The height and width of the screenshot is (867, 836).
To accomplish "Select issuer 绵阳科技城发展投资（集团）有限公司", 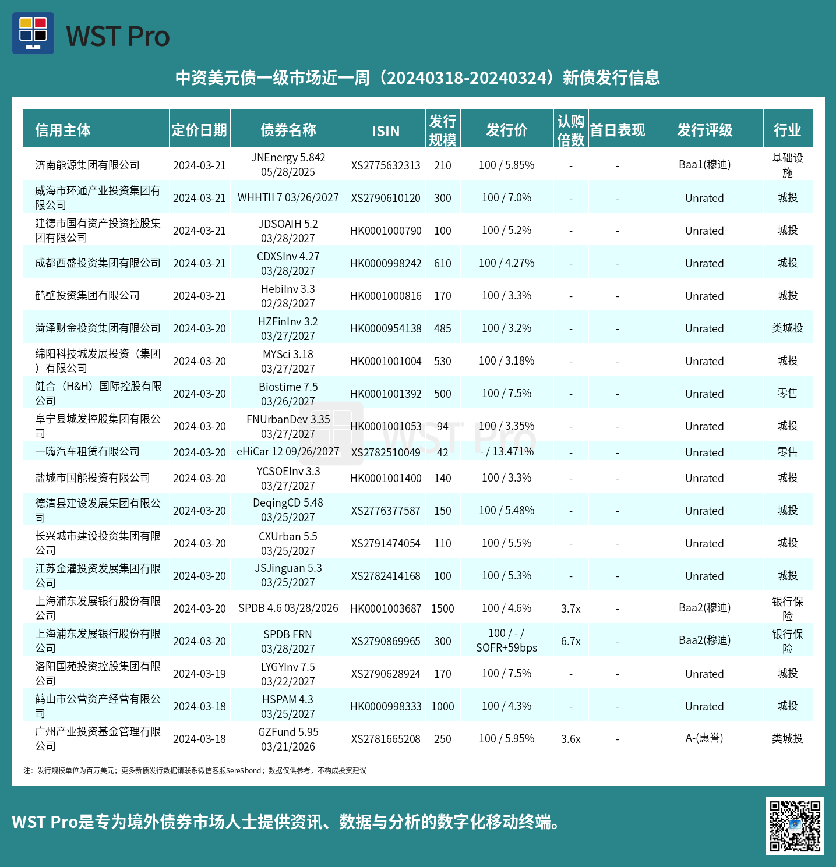I will coord(98,361).
